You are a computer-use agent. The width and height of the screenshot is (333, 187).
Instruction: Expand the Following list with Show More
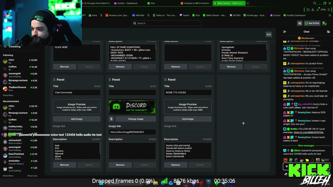[8, 95]
